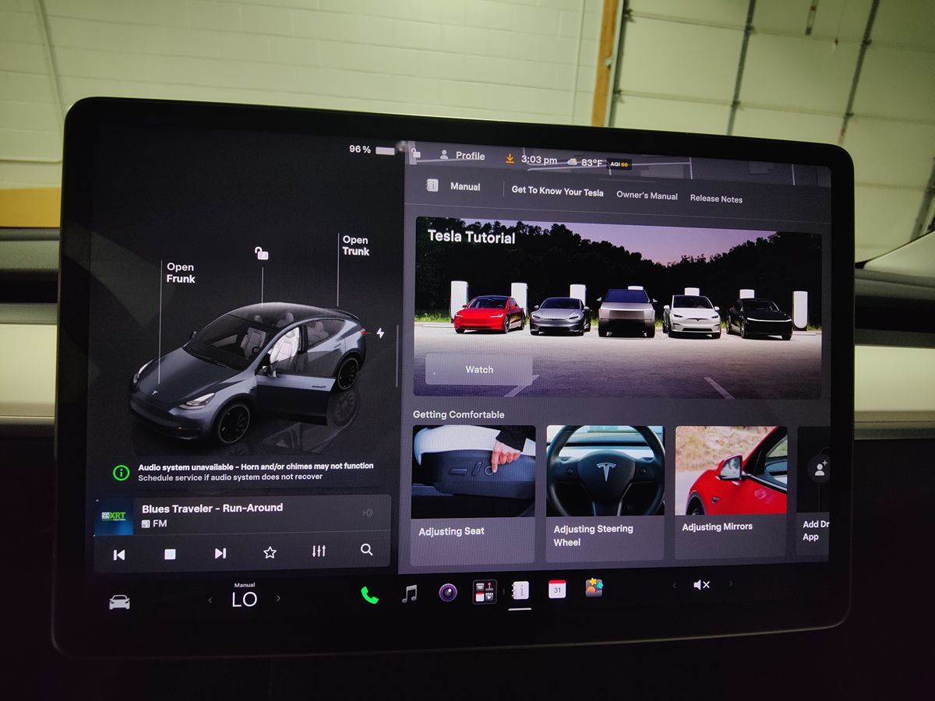Tap the Manual book icon header

(x=432, y=186)
